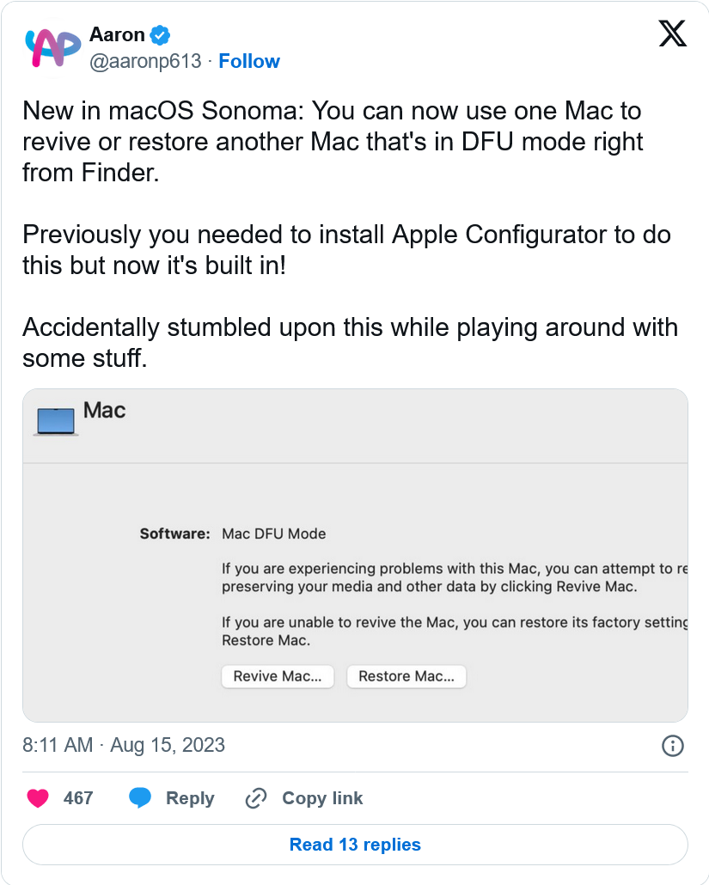
Task: Open the X logo icon
Action: click(672, 34)
